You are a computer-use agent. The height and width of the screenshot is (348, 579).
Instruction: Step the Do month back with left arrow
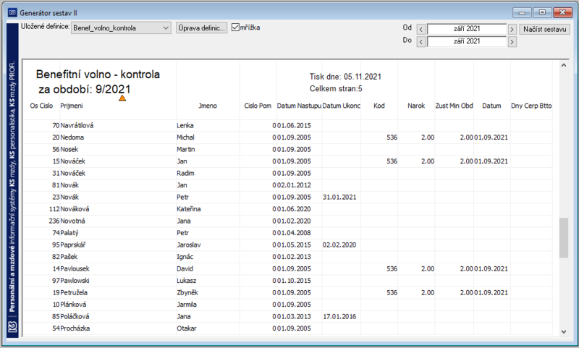(x=421, y=42)
